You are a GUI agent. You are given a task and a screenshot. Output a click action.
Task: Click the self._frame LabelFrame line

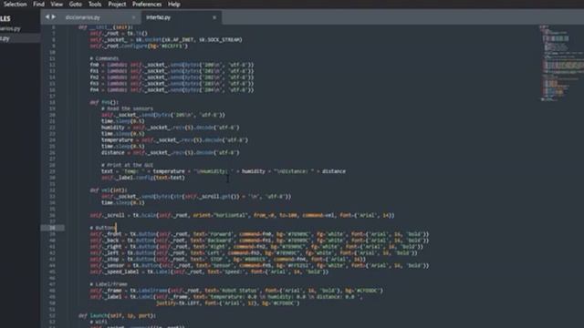(236, 291)
